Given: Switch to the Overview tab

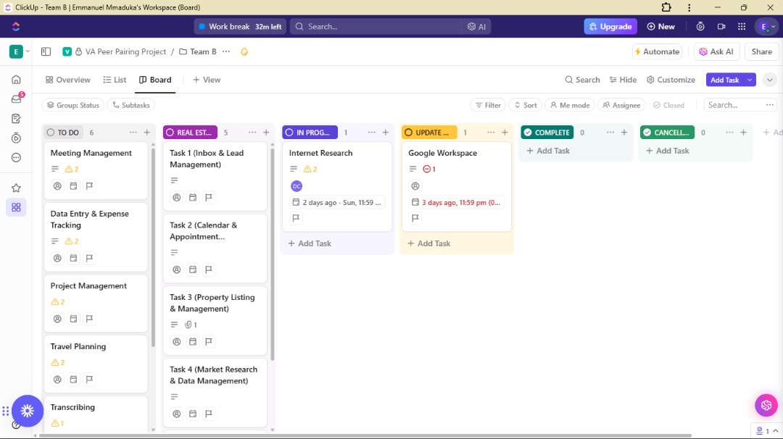Looking at the screenshot, I should pyautogui.click(x=68, y=80).
